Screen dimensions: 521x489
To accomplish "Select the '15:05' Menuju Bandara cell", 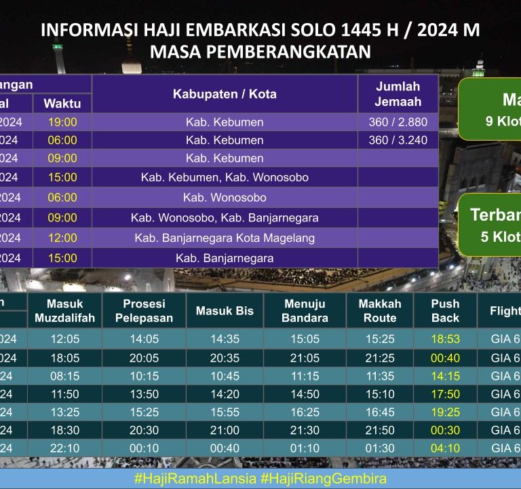I will click(305, 339).
